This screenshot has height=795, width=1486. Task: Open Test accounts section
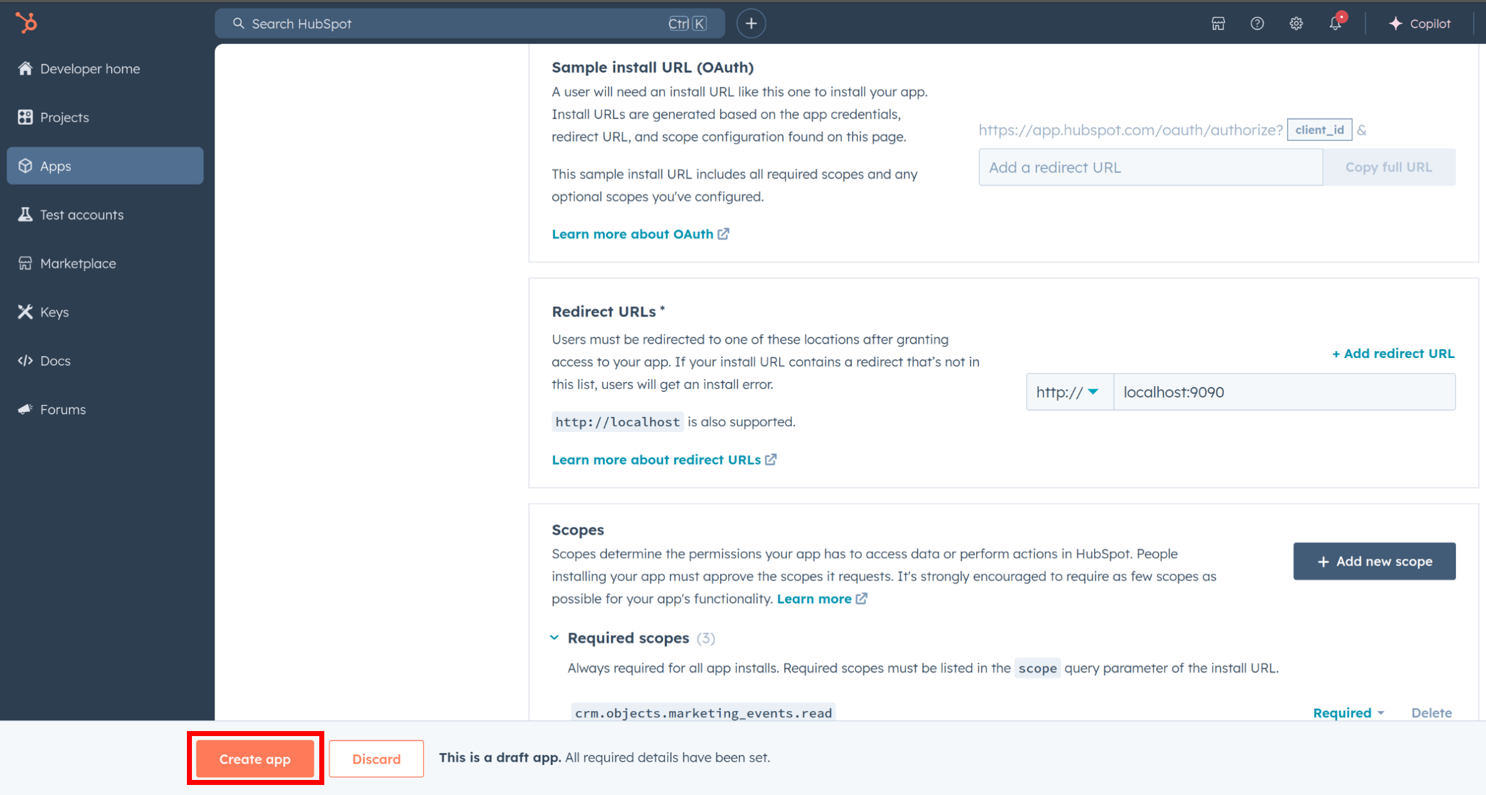point(82,214)
